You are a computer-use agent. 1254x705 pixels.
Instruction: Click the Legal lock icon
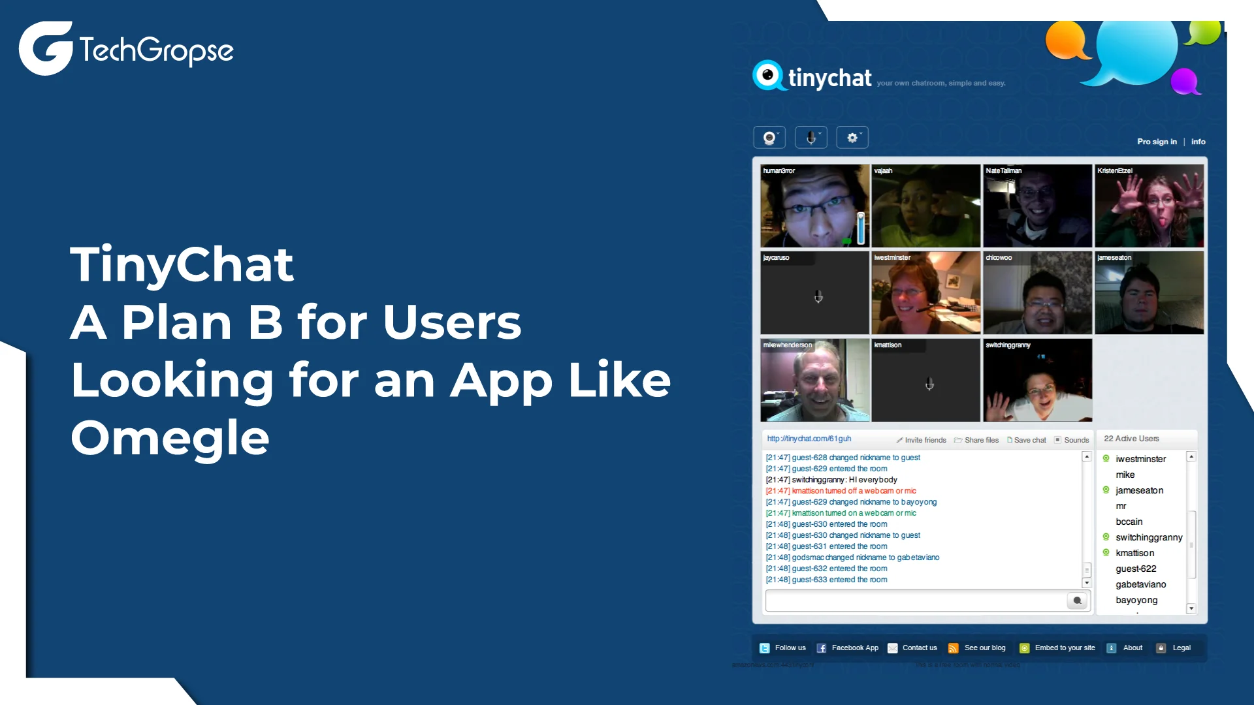[1161, 648]
